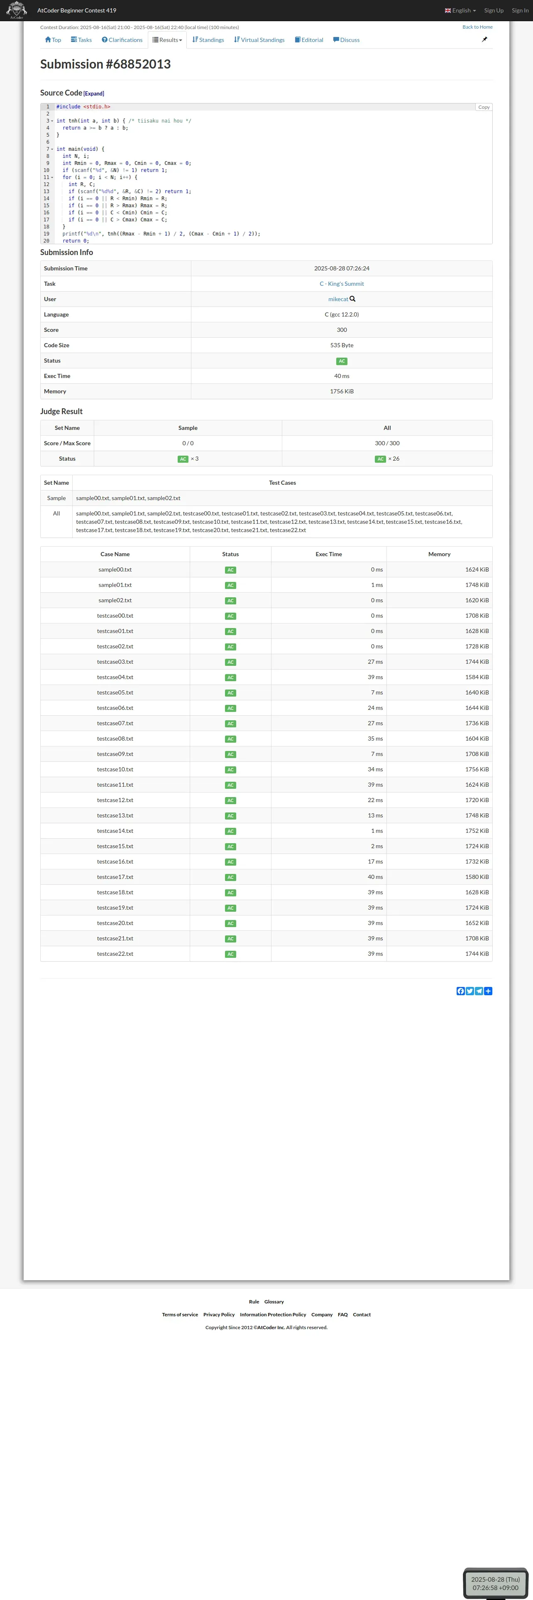This screenshot has width=533, height=1600.
Task: Open the English language dropdown
Action: [x=460, y=10]
